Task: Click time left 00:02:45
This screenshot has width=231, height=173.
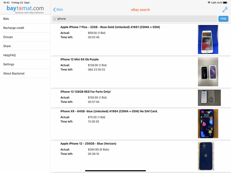Action: click(94, 37)
